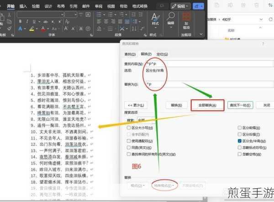Image resolution: width=274 pixels, height=202 pixels.
Task: Open the 设计 ribbon tab
Action: 48,6
